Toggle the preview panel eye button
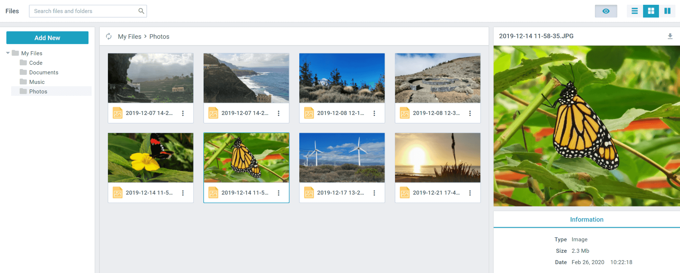This screenshot has width=680, height=273. coord(606,11)
